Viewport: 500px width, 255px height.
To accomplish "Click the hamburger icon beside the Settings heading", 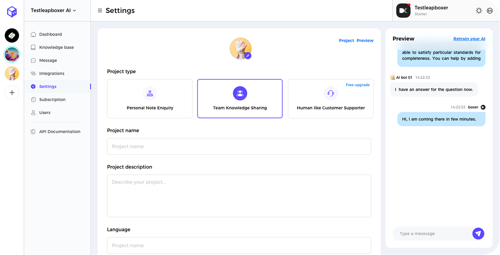I will point(100,11).
